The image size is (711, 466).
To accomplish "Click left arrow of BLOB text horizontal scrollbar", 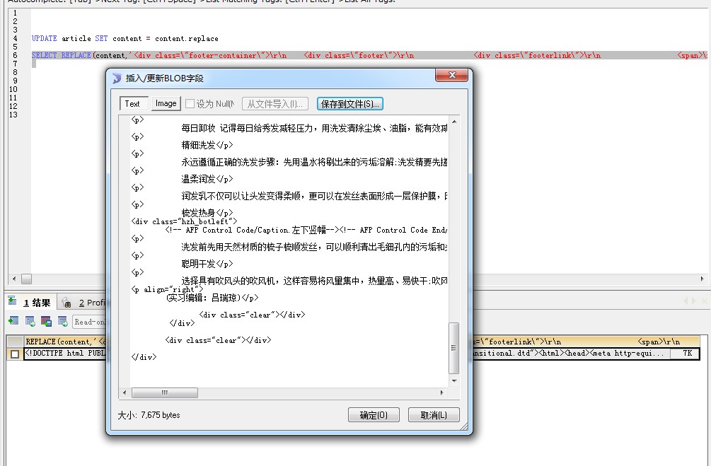I will [125, 392].
